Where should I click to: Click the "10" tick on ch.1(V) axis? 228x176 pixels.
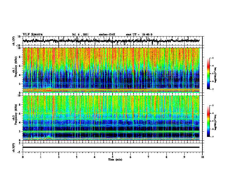(19, 37)
